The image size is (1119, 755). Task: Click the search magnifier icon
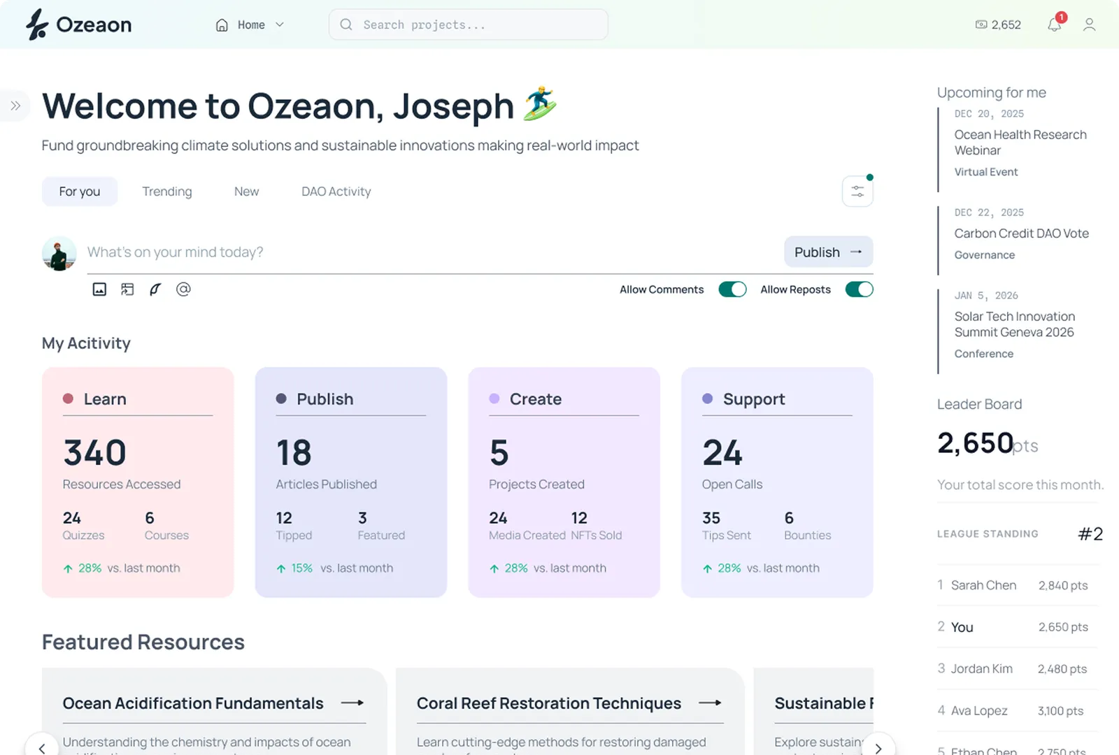click(346, 24)
